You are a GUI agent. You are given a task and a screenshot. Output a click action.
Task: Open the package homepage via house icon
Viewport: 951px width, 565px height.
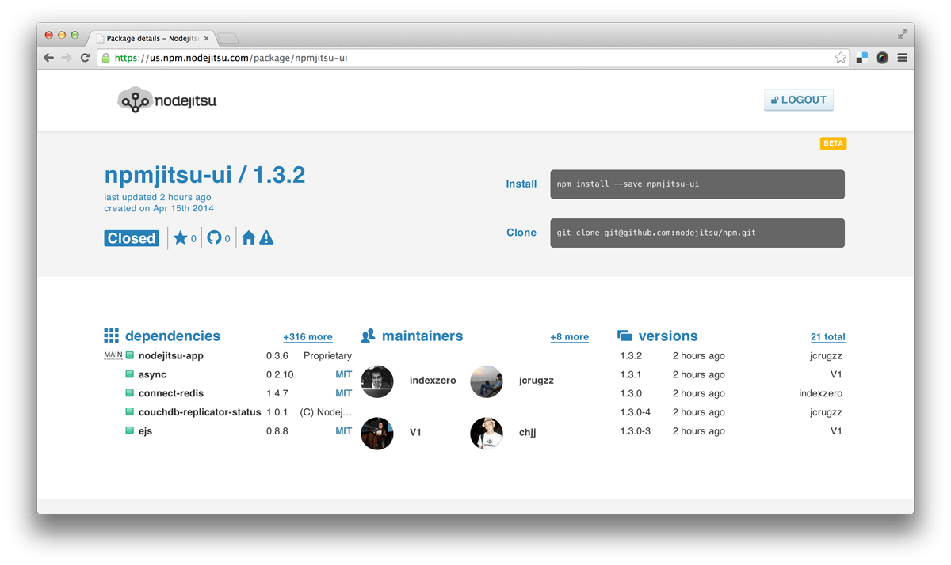249,237
